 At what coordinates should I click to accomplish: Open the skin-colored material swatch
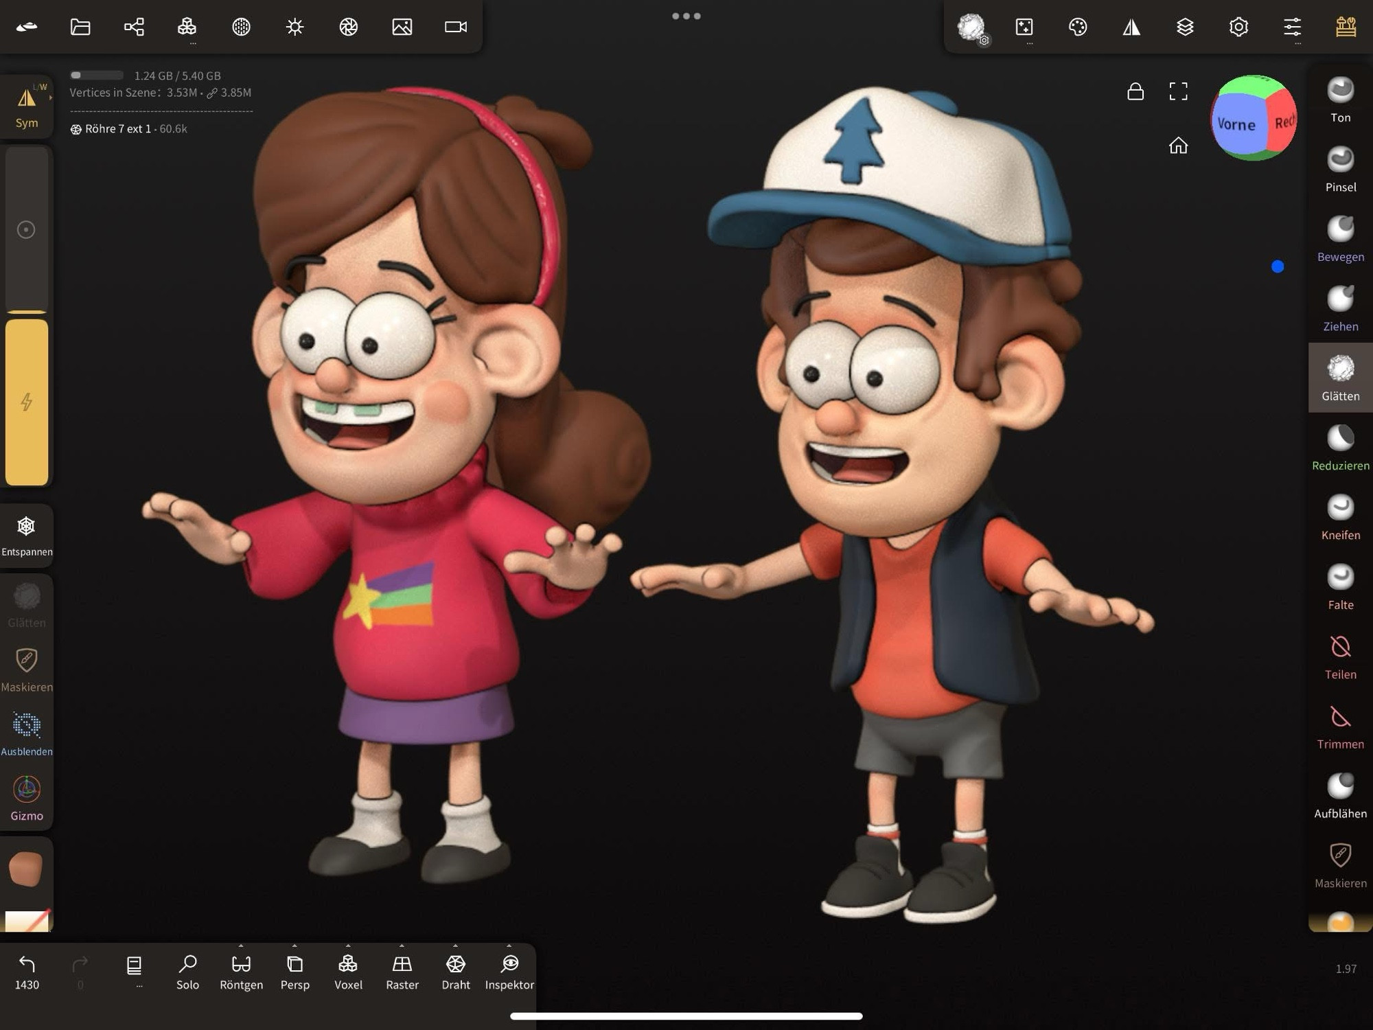click(x=26, y=868)
